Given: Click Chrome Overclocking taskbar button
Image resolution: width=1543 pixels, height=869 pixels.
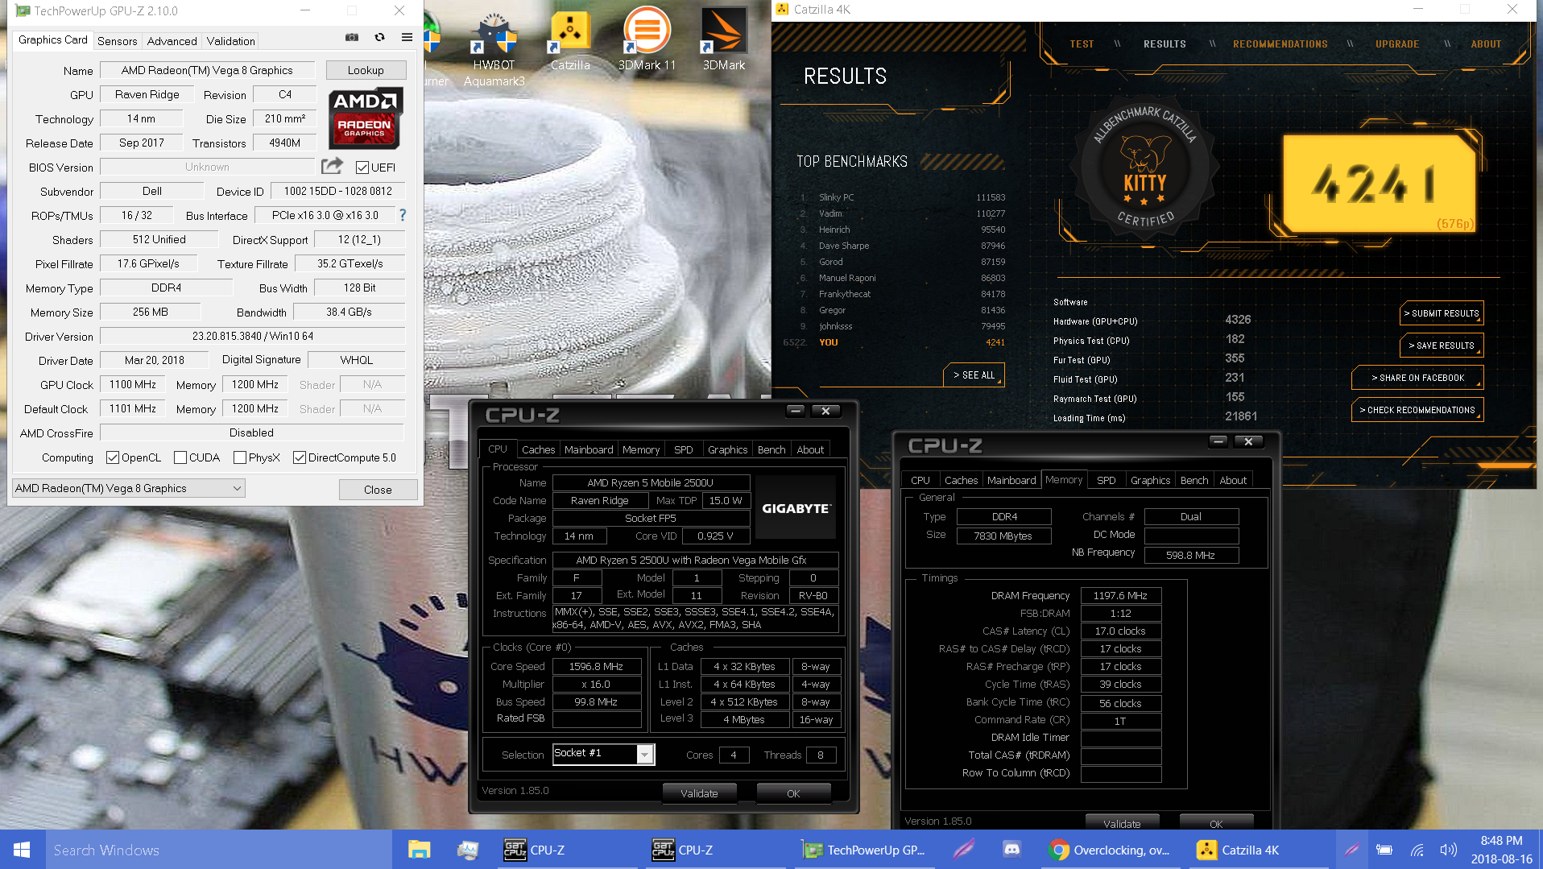Looking at the screenshot, I should (1110, 850).
